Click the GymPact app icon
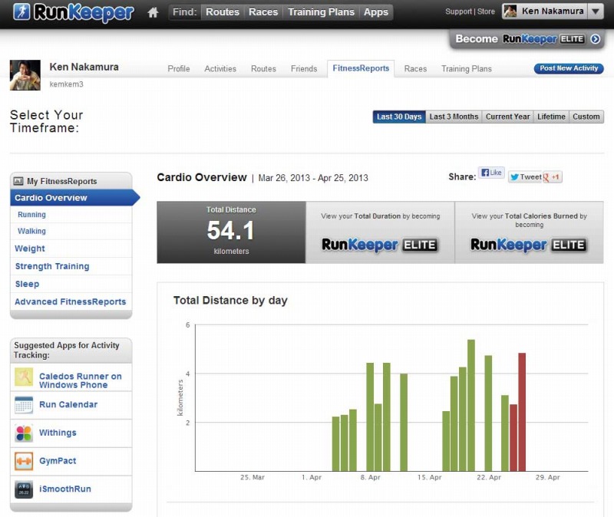 (24, 461)
